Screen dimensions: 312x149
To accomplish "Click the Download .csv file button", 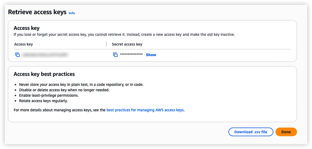I will 251,132.
